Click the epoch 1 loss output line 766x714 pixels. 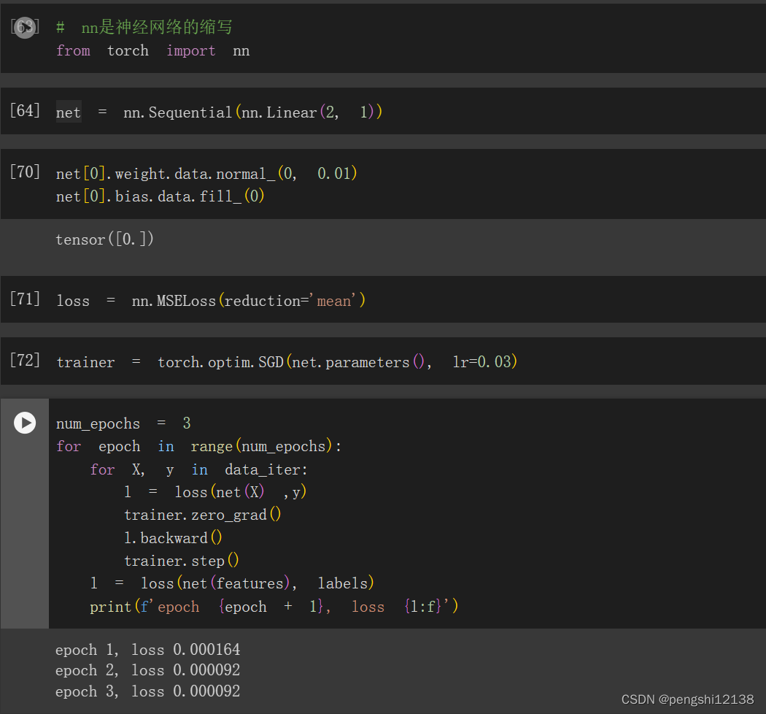pyautogui.click(x=147, y=650)
